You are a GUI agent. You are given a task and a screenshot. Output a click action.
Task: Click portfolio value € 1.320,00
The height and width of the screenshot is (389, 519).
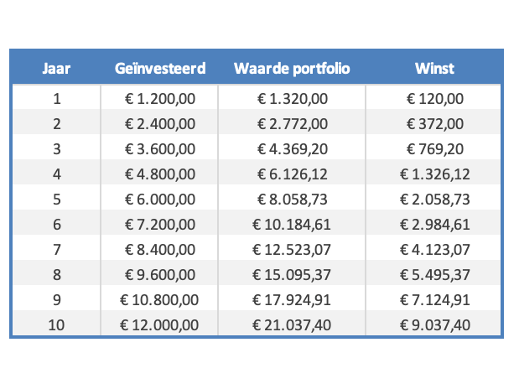(x=292, y=99)
